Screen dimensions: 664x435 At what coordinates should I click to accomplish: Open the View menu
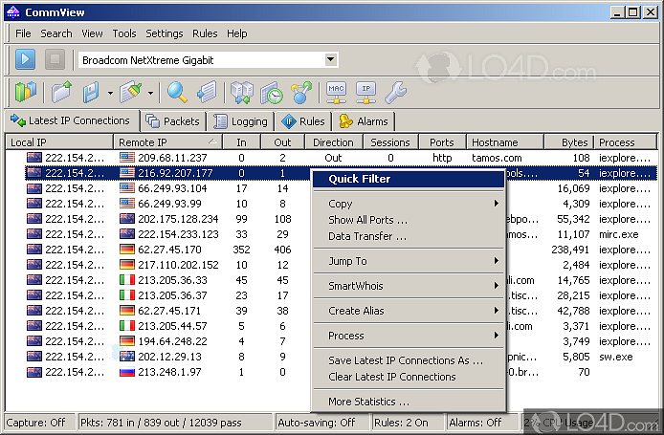tap(92, 33)
